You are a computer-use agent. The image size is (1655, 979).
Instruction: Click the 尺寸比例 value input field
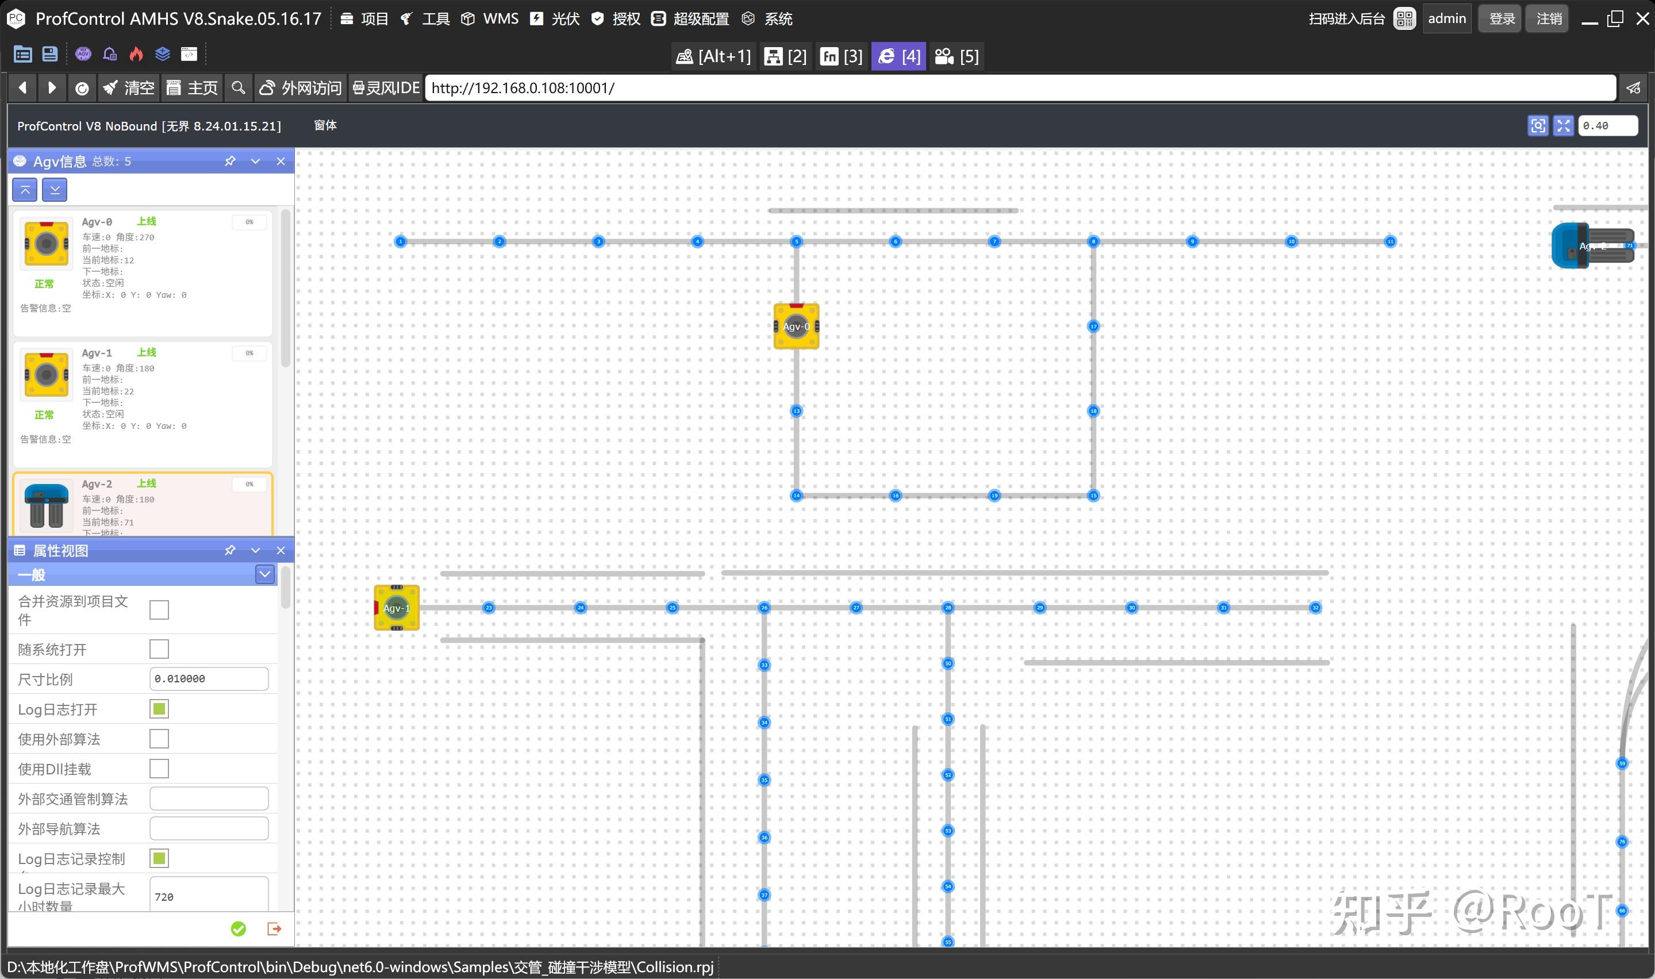click(x=209, y=679)
